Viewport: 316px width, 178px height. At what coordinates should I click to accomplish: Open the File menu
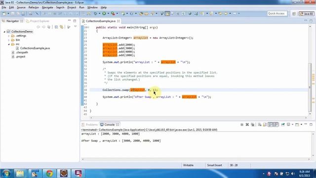tap(4, 7)
